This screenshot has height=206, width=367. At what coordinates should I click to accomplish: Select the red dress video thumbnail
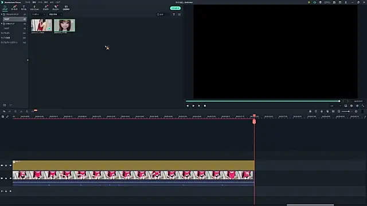[41, 25]
